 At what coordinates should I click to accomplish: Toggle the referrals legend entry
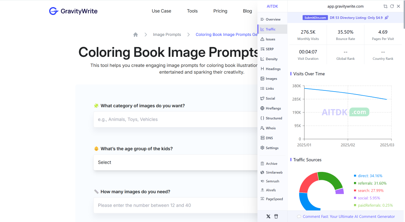370,183
